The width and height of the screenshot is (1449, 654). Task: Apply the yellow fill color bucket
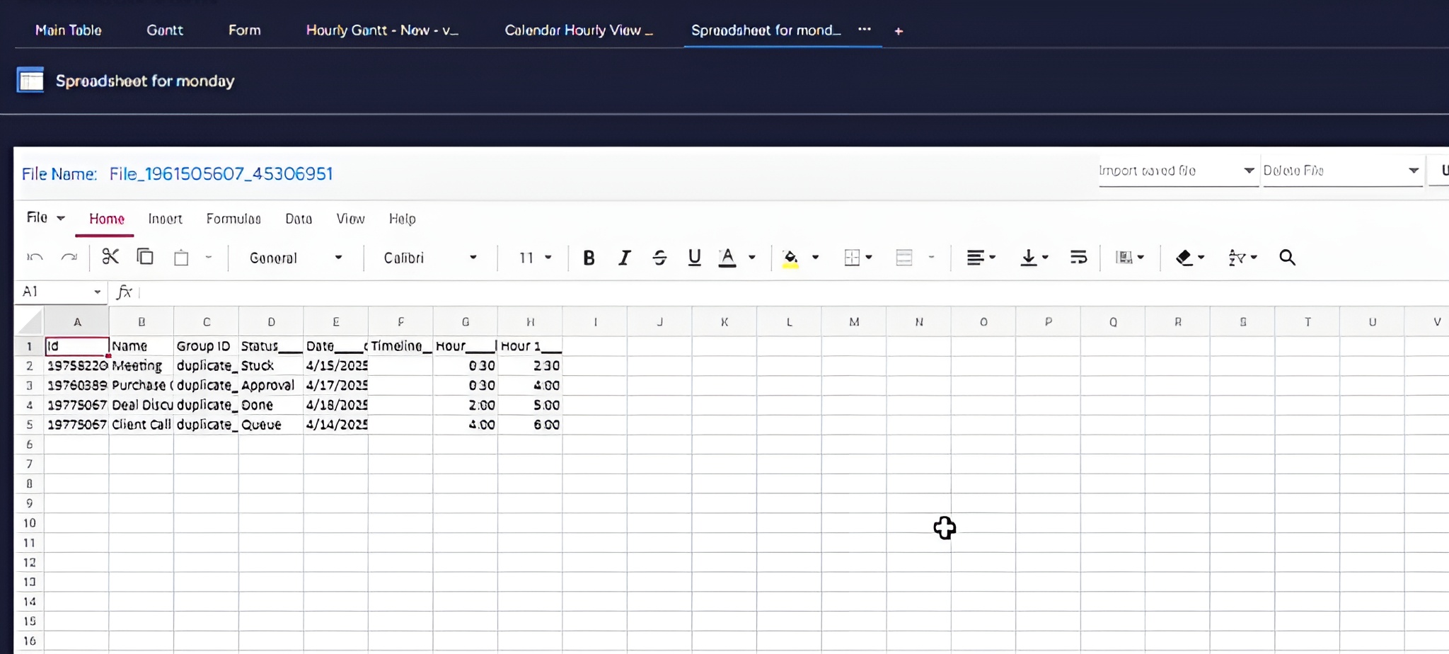tap(791, 258)
